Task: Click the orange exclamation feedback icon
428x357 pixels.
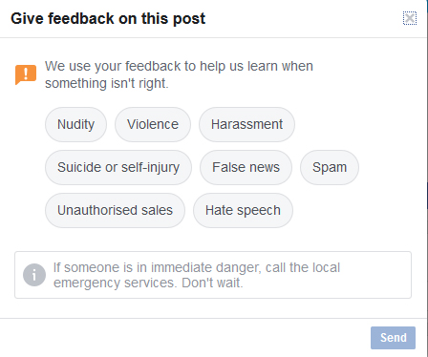Action: pyautogui.click(x=26, y=74)
